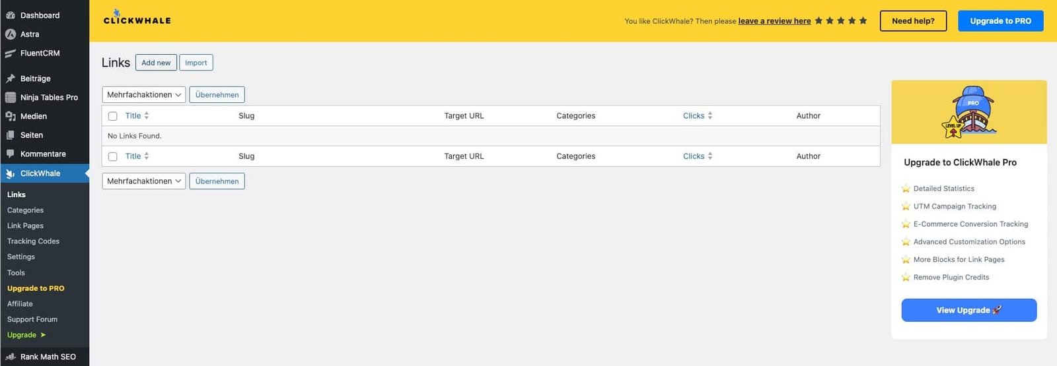1057x366 pixels.
Task: Click the Beiträge pin icon
Action: 11,78
